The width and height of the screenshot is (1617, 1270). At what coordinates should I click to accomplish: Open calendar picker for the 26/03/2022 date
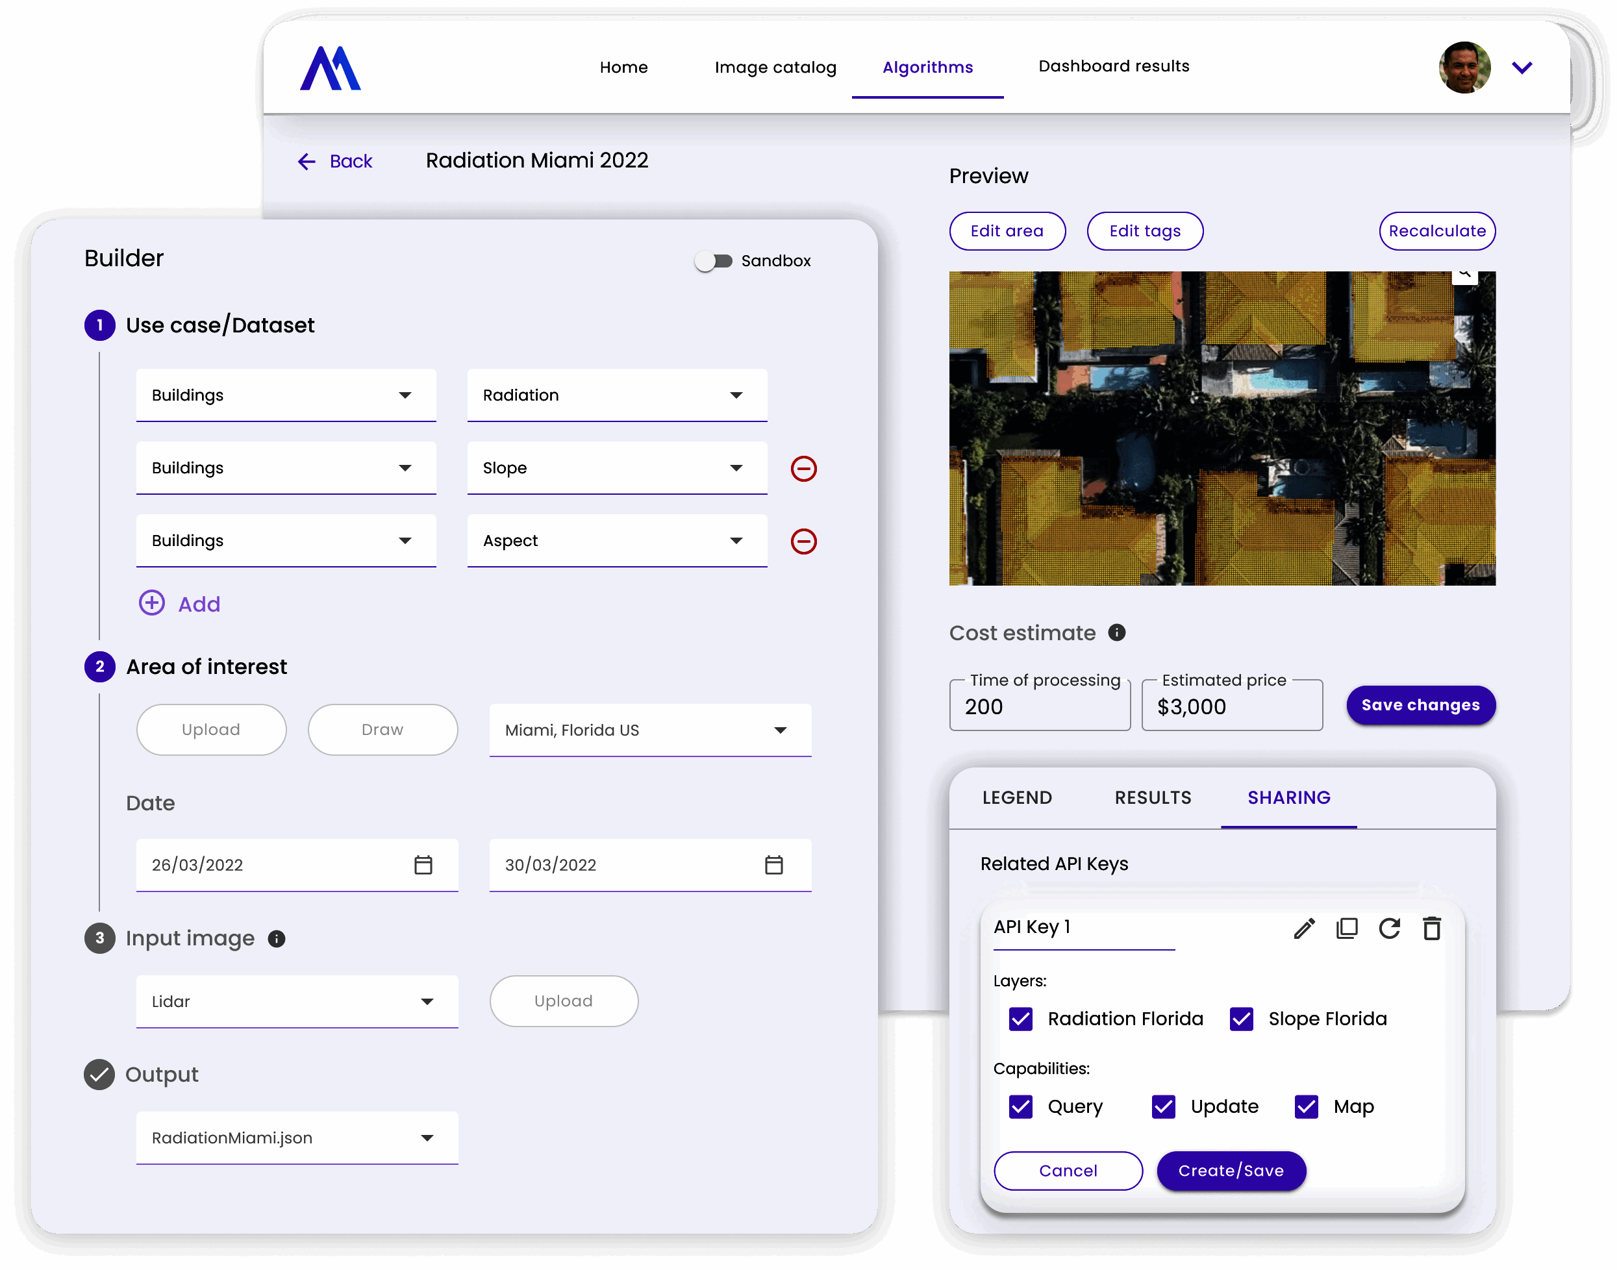(423, 865)
